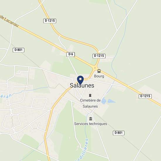Click the D 1215 shield on the right edge

tap(145, 96)
